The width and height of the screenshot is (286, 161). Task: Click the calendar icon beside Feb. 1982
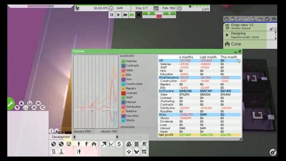click(x=156, y=8)
